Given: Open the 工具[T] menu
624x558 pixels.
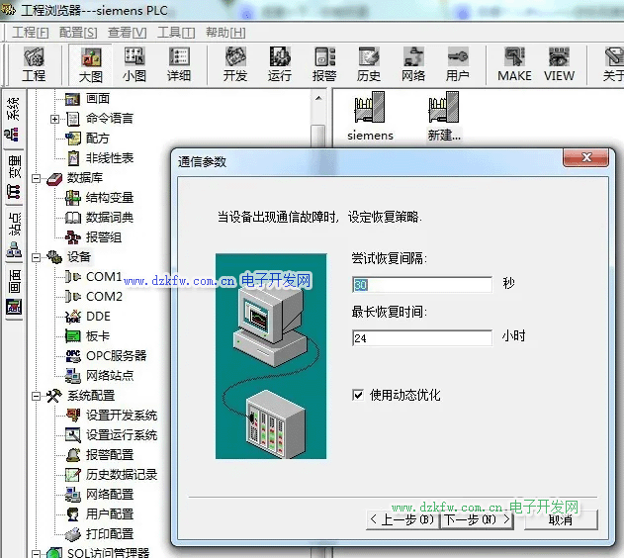Looking at the screenshot, I should pos(175,33).
